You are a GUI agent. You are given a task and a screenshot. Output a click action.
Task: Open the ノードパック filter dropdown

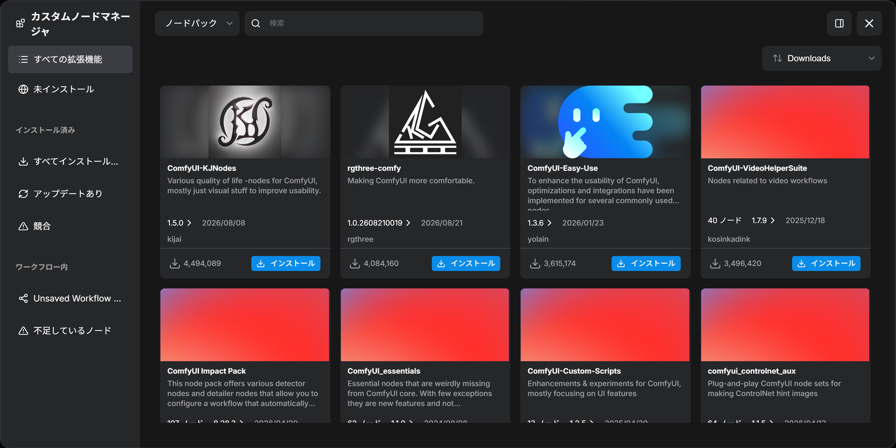click(x=197, y=24)
